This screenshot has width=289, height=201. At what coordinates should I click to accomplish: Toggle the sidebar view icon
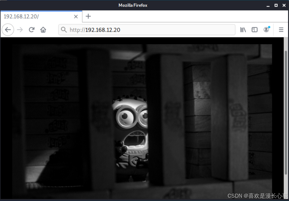pyautogui.click(x=255, y=30)
